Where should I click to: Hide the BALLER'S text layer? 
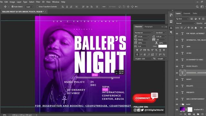point(177,86)
